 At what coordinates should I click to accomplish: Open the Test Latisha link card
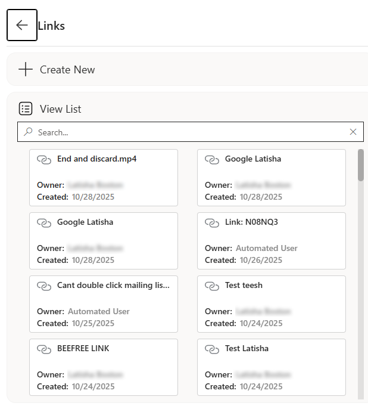[272, 367]
